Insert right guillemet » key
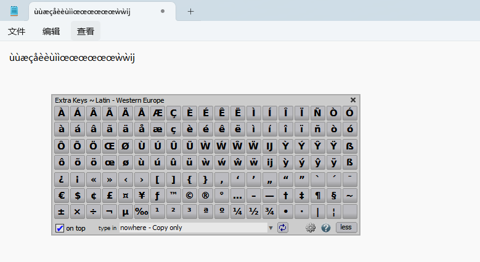Screen dimensions: 480x262 (x=110, y=180)
